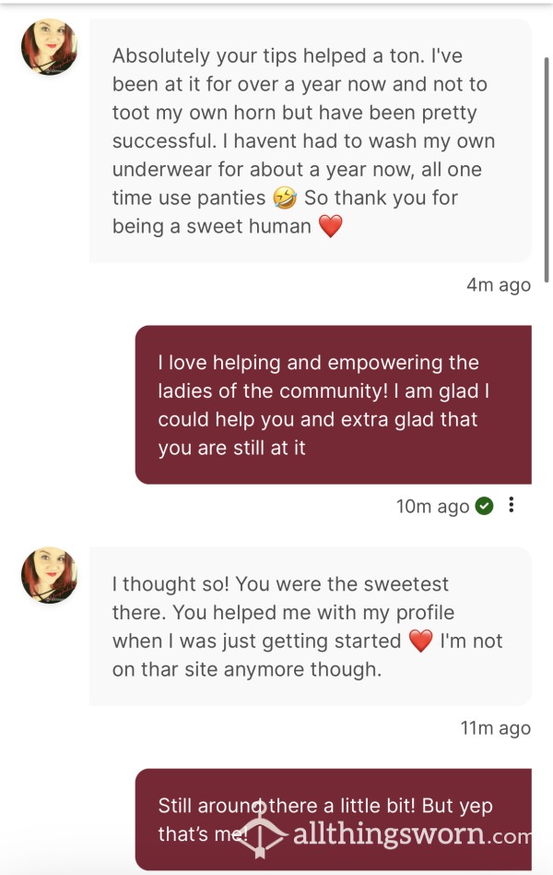Select the 'Still around there' message bubble
Image resolution: width=553 pixels, height=875 pixels.
click(334, 820)
